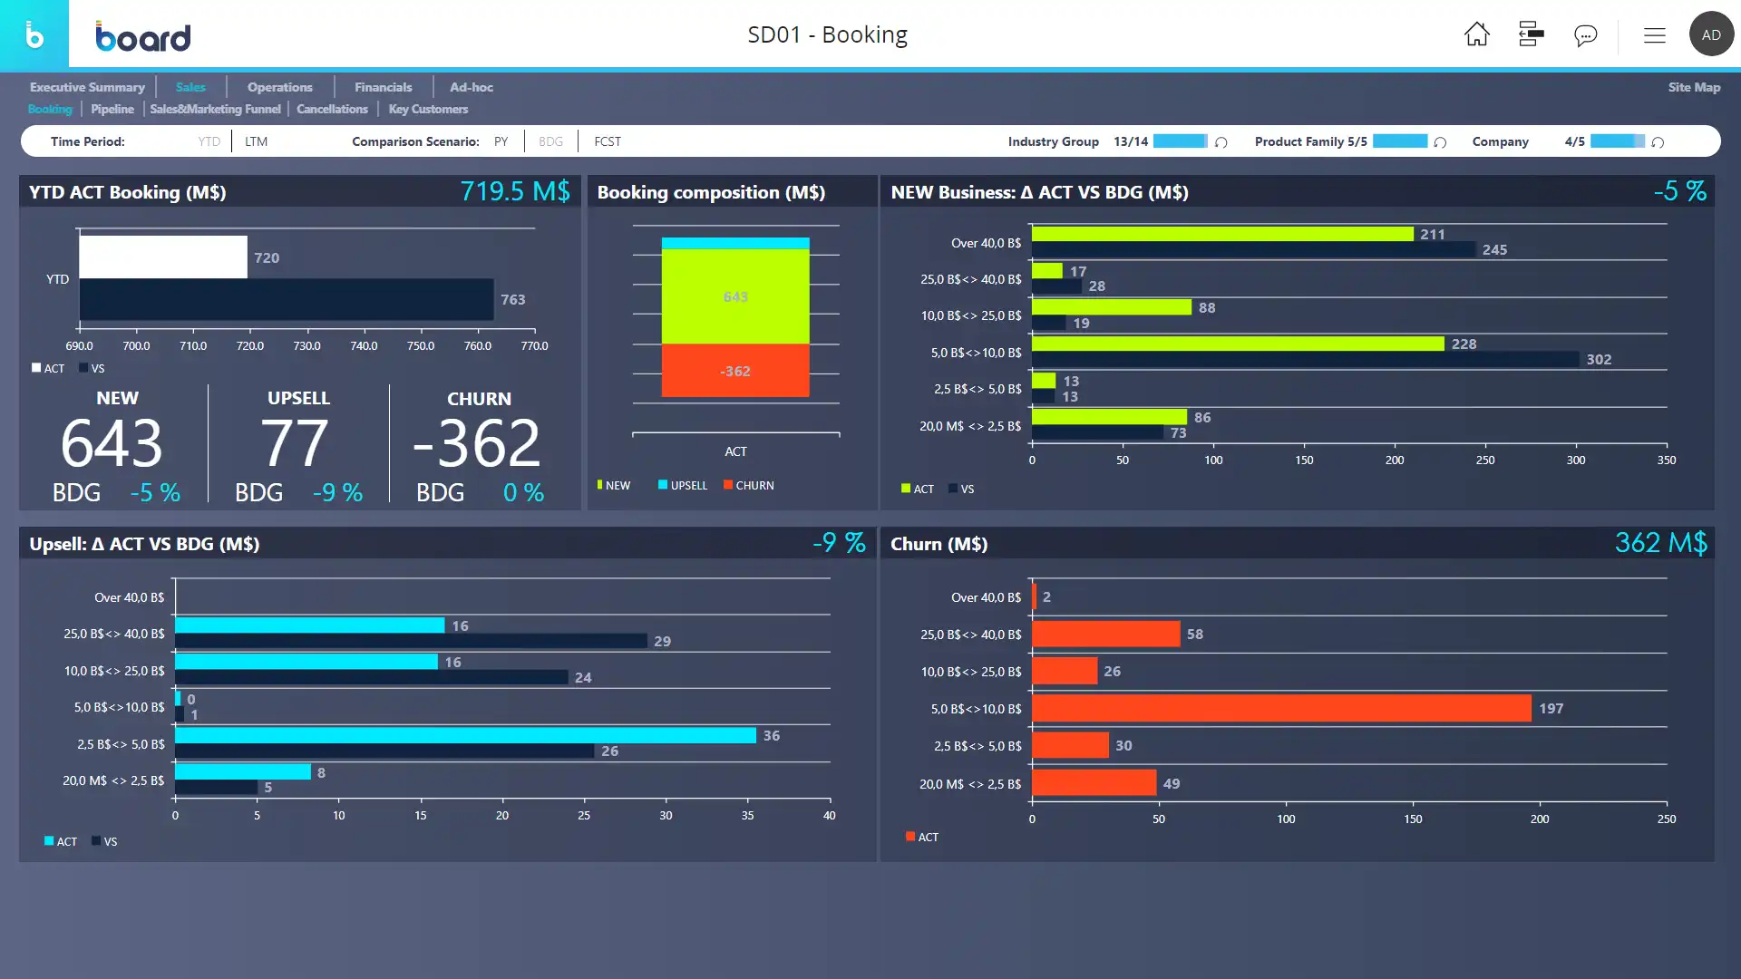Click Industry Group progress bar

click(x=1181, y=141)
